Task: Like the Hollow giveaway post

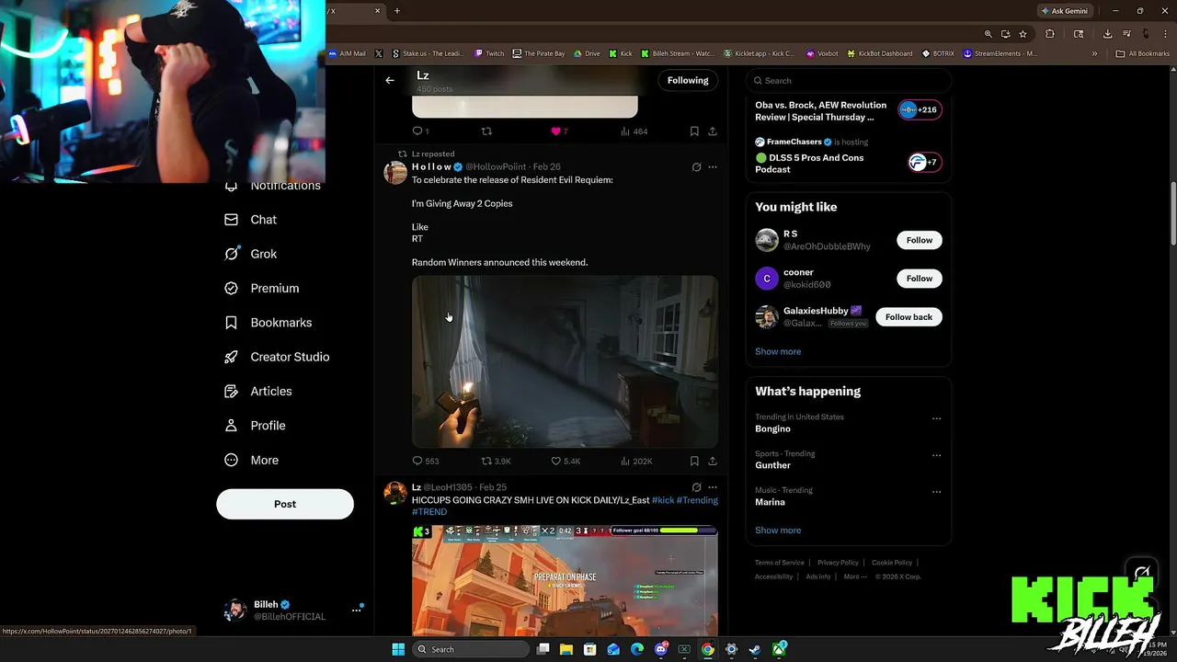Action: click(x=566, y=461)
